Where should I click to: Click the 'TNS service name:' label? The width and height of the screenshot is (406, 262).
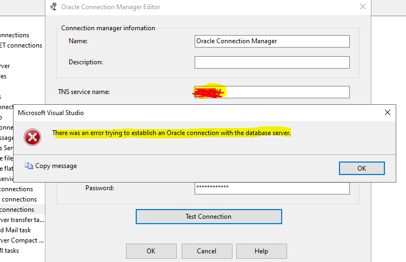point(84,92)
